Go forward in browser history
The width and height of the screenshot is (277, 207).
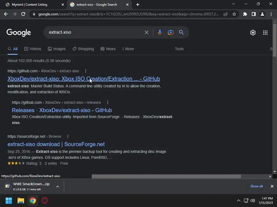click(15, 14)
